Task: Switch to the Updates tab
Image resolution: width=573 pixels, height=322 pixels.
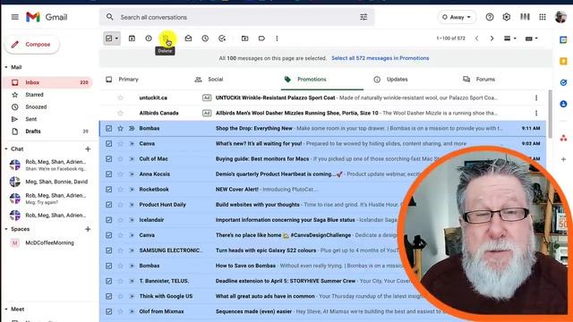Action: (x=390, y=80)
